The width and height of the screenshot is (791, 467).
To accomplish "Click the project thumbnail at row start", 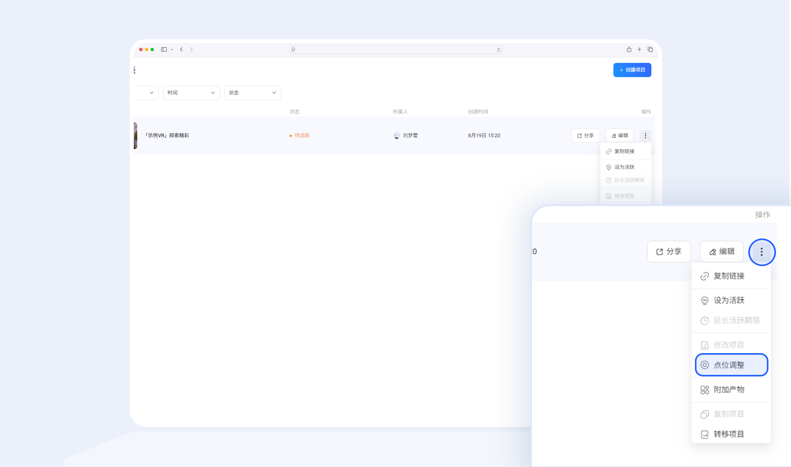I will [135, 136].
